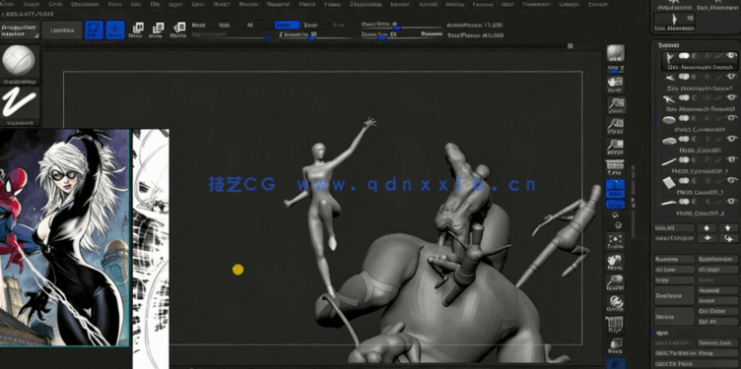Adjust the SPix slider under BPR
The width and height of the screenshot is (741, 369).
615,70
